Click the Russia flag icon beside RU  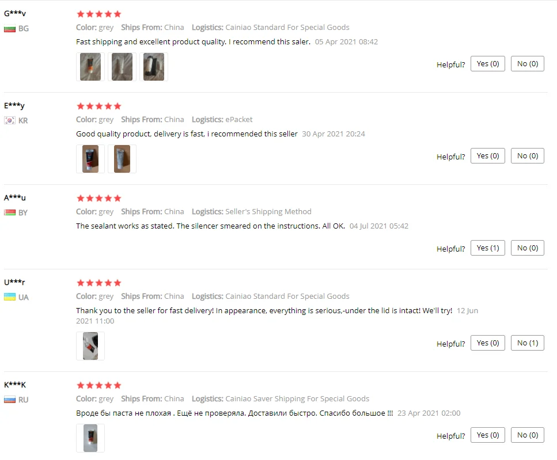click(10, 400)
